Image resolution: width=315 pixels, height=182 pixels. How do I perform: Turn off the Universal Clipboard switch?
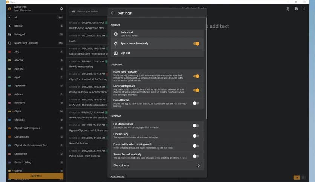tap(196, 90)
